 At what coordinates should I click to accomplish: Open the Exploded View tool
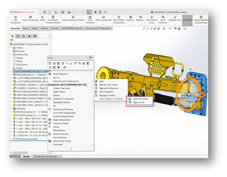coord(175,17)
